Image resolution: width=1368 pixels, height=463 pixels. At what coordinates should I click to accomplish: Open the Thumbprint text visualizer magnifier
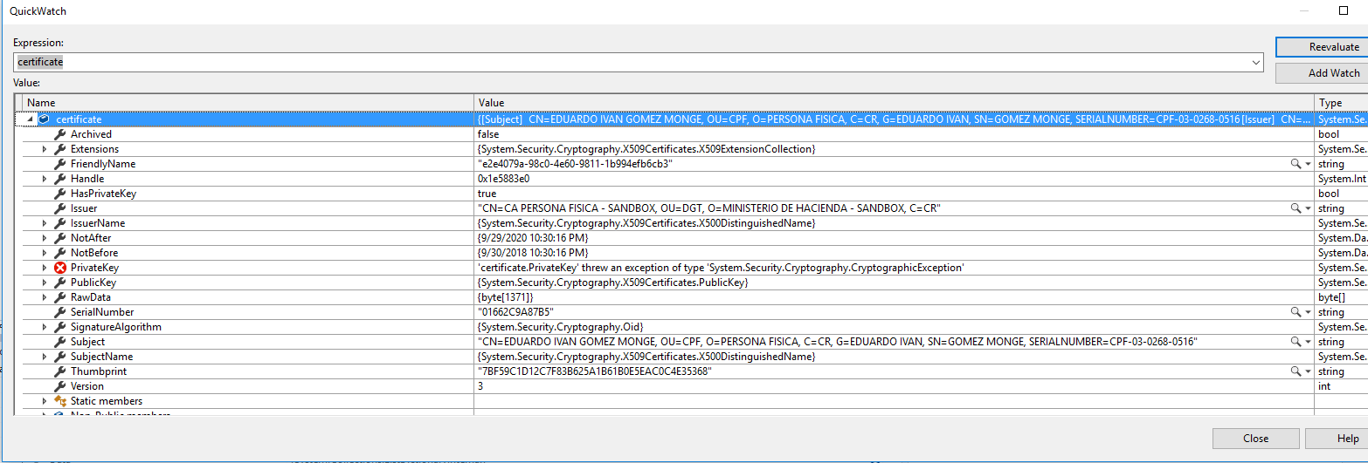1295,371
